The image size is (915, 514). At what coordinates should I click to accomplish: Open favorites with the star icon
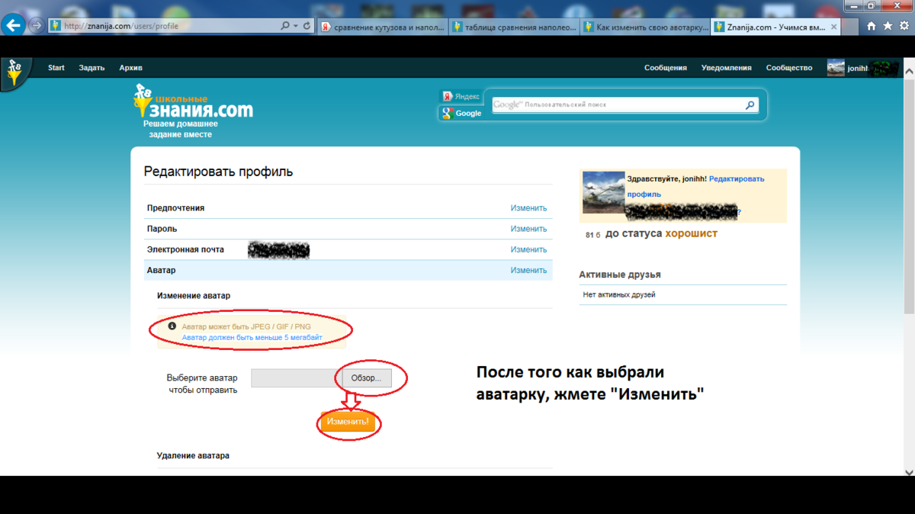click(888, 26)
